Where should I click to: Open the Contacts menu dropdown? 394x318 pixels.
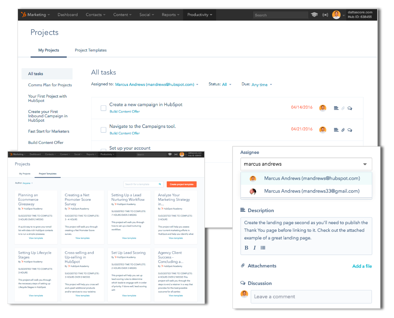pyautogui.click(x=95, y=15)
